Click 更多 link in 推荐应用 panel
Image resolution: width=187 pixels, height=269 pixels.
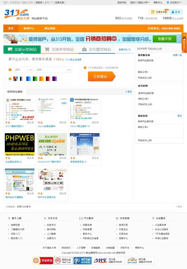coord(180,116)
